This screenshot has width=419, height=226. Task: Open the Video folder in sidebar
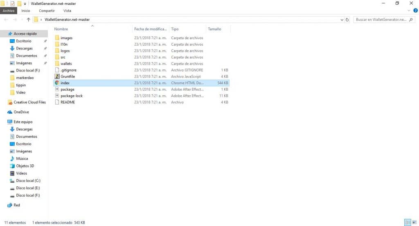[20, 92]
